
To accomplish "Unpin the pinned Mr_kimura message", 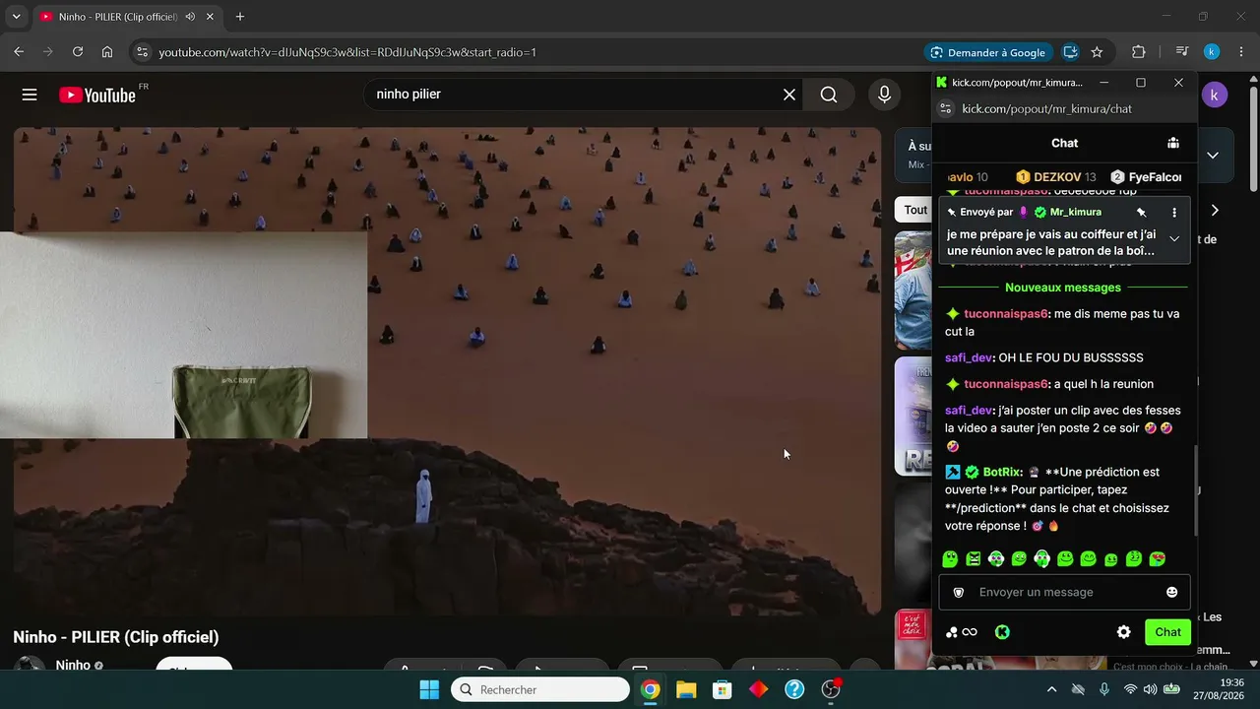I will 1141,212.
